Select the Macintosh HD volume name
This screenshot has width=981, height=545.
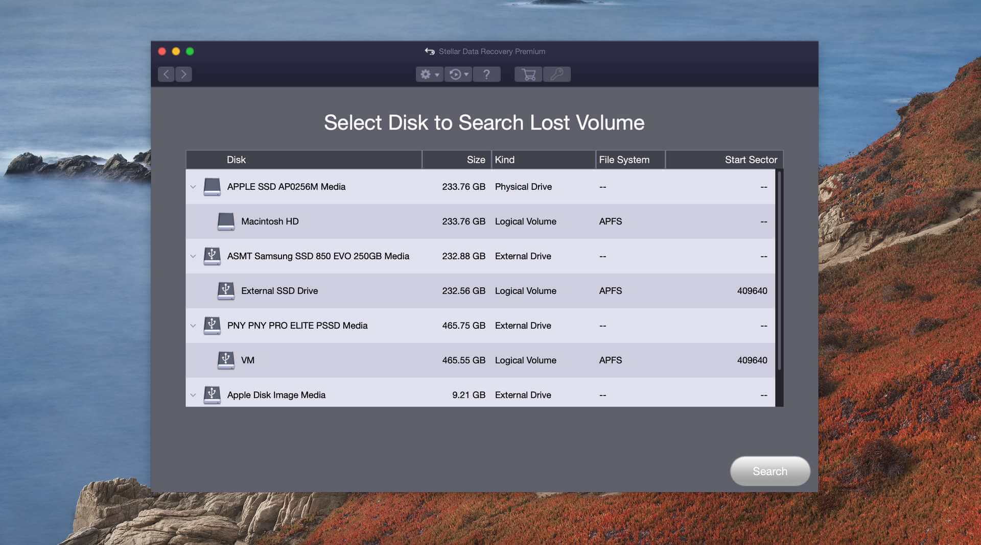tap(270, 221)
